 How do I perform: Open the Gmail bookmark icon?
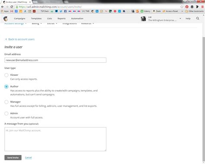[x=12, y=11]
